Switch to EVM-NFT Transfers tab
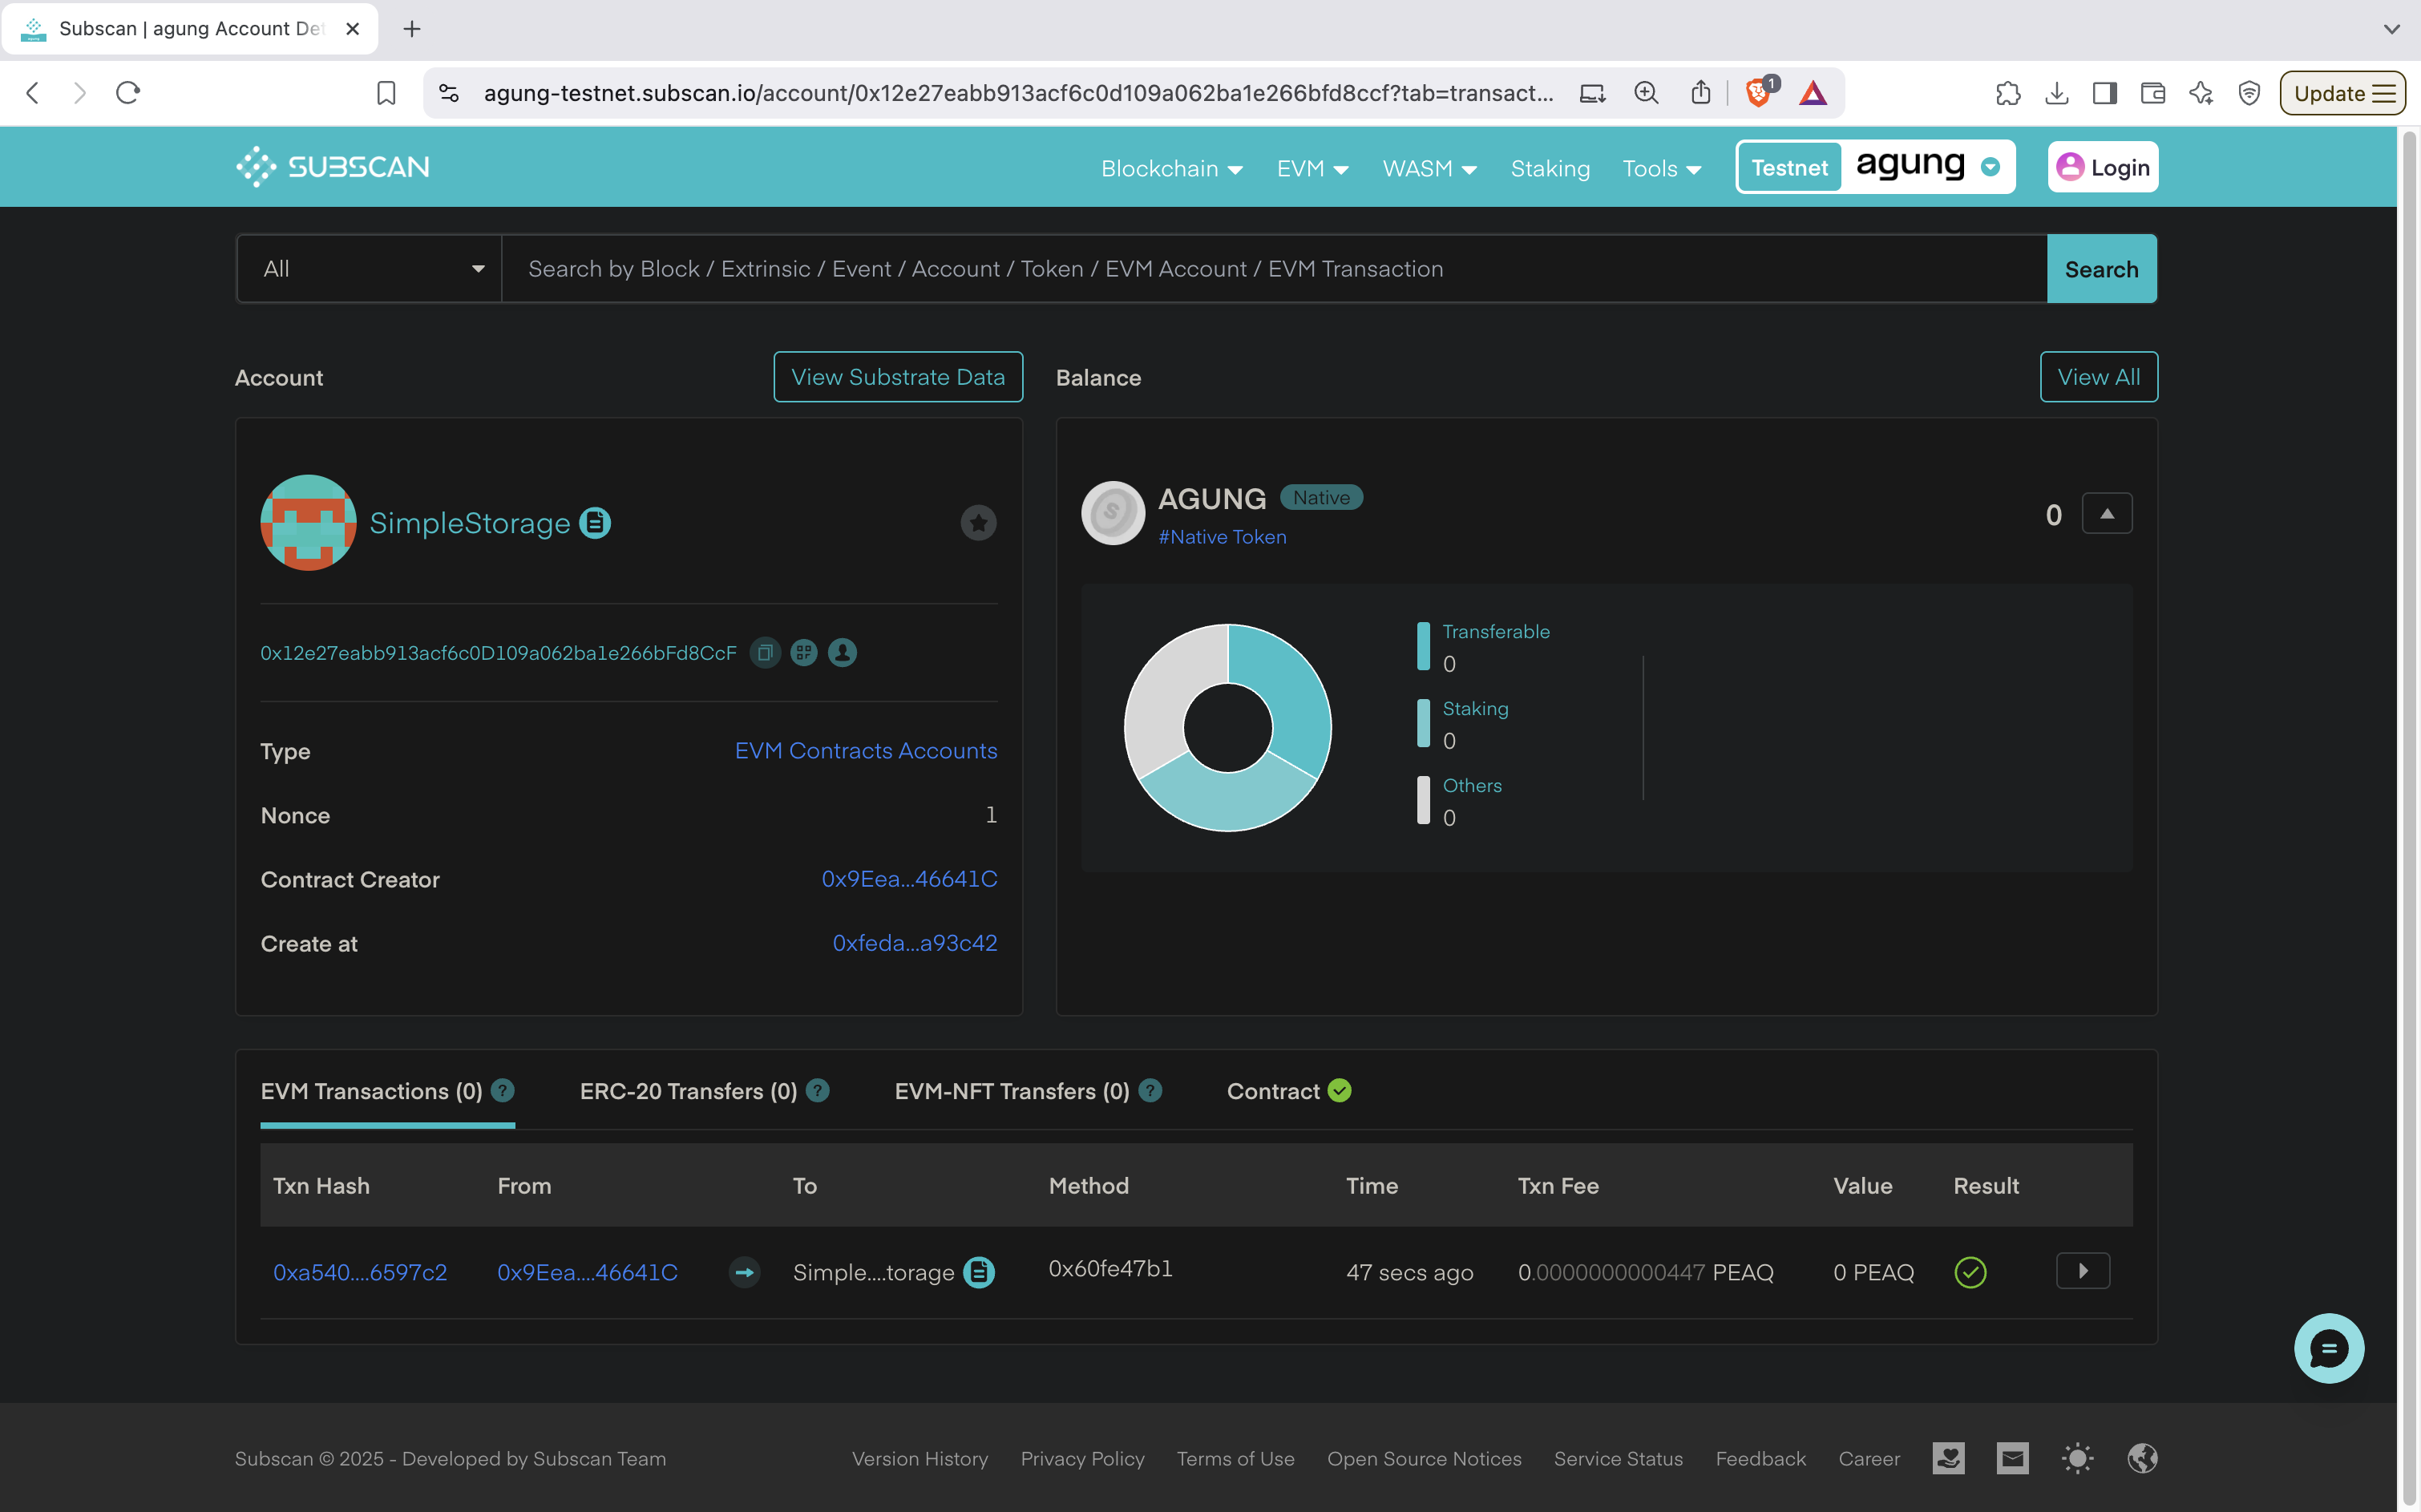 tap(1011, 1091)
